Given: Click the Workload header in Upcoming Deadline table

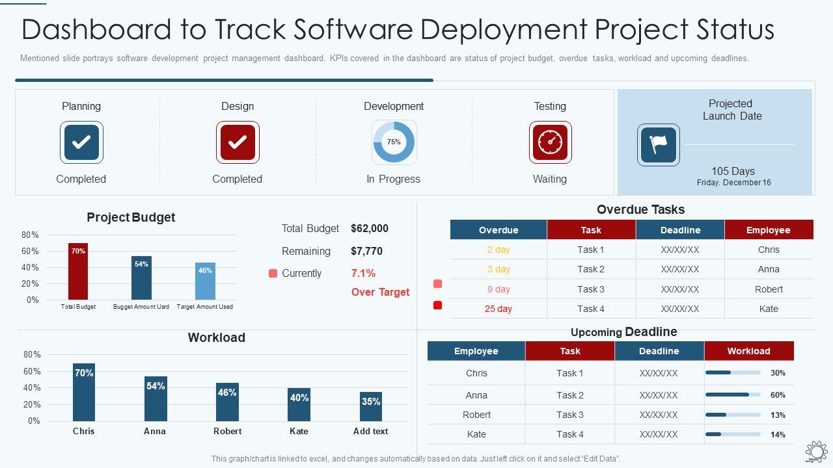Looking at the screenshot, I should point(749,351).
